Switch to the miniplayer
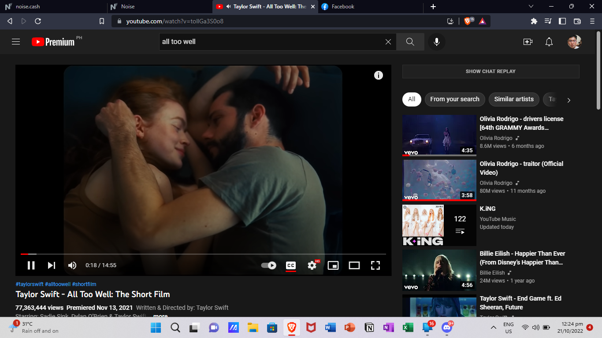This screenshot has width=602, height=338. point(333,265)
